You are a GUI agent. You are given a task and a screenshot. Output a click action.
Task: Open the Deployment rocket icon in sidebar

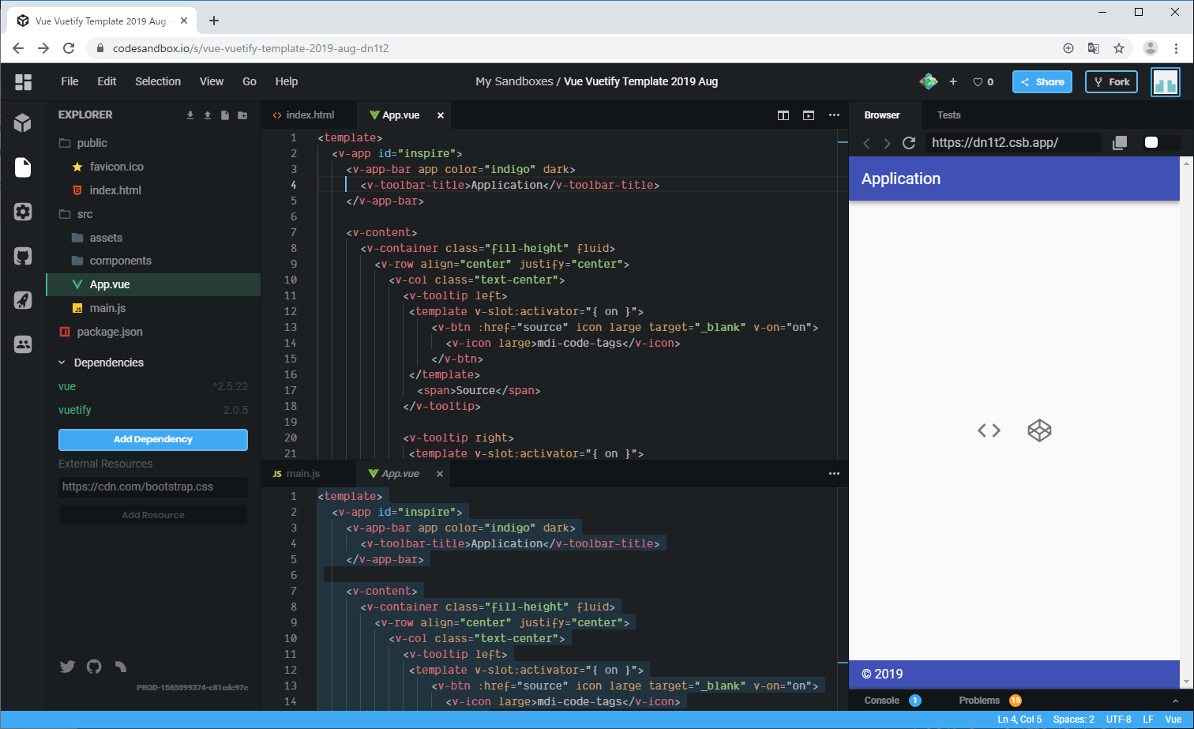23,300
